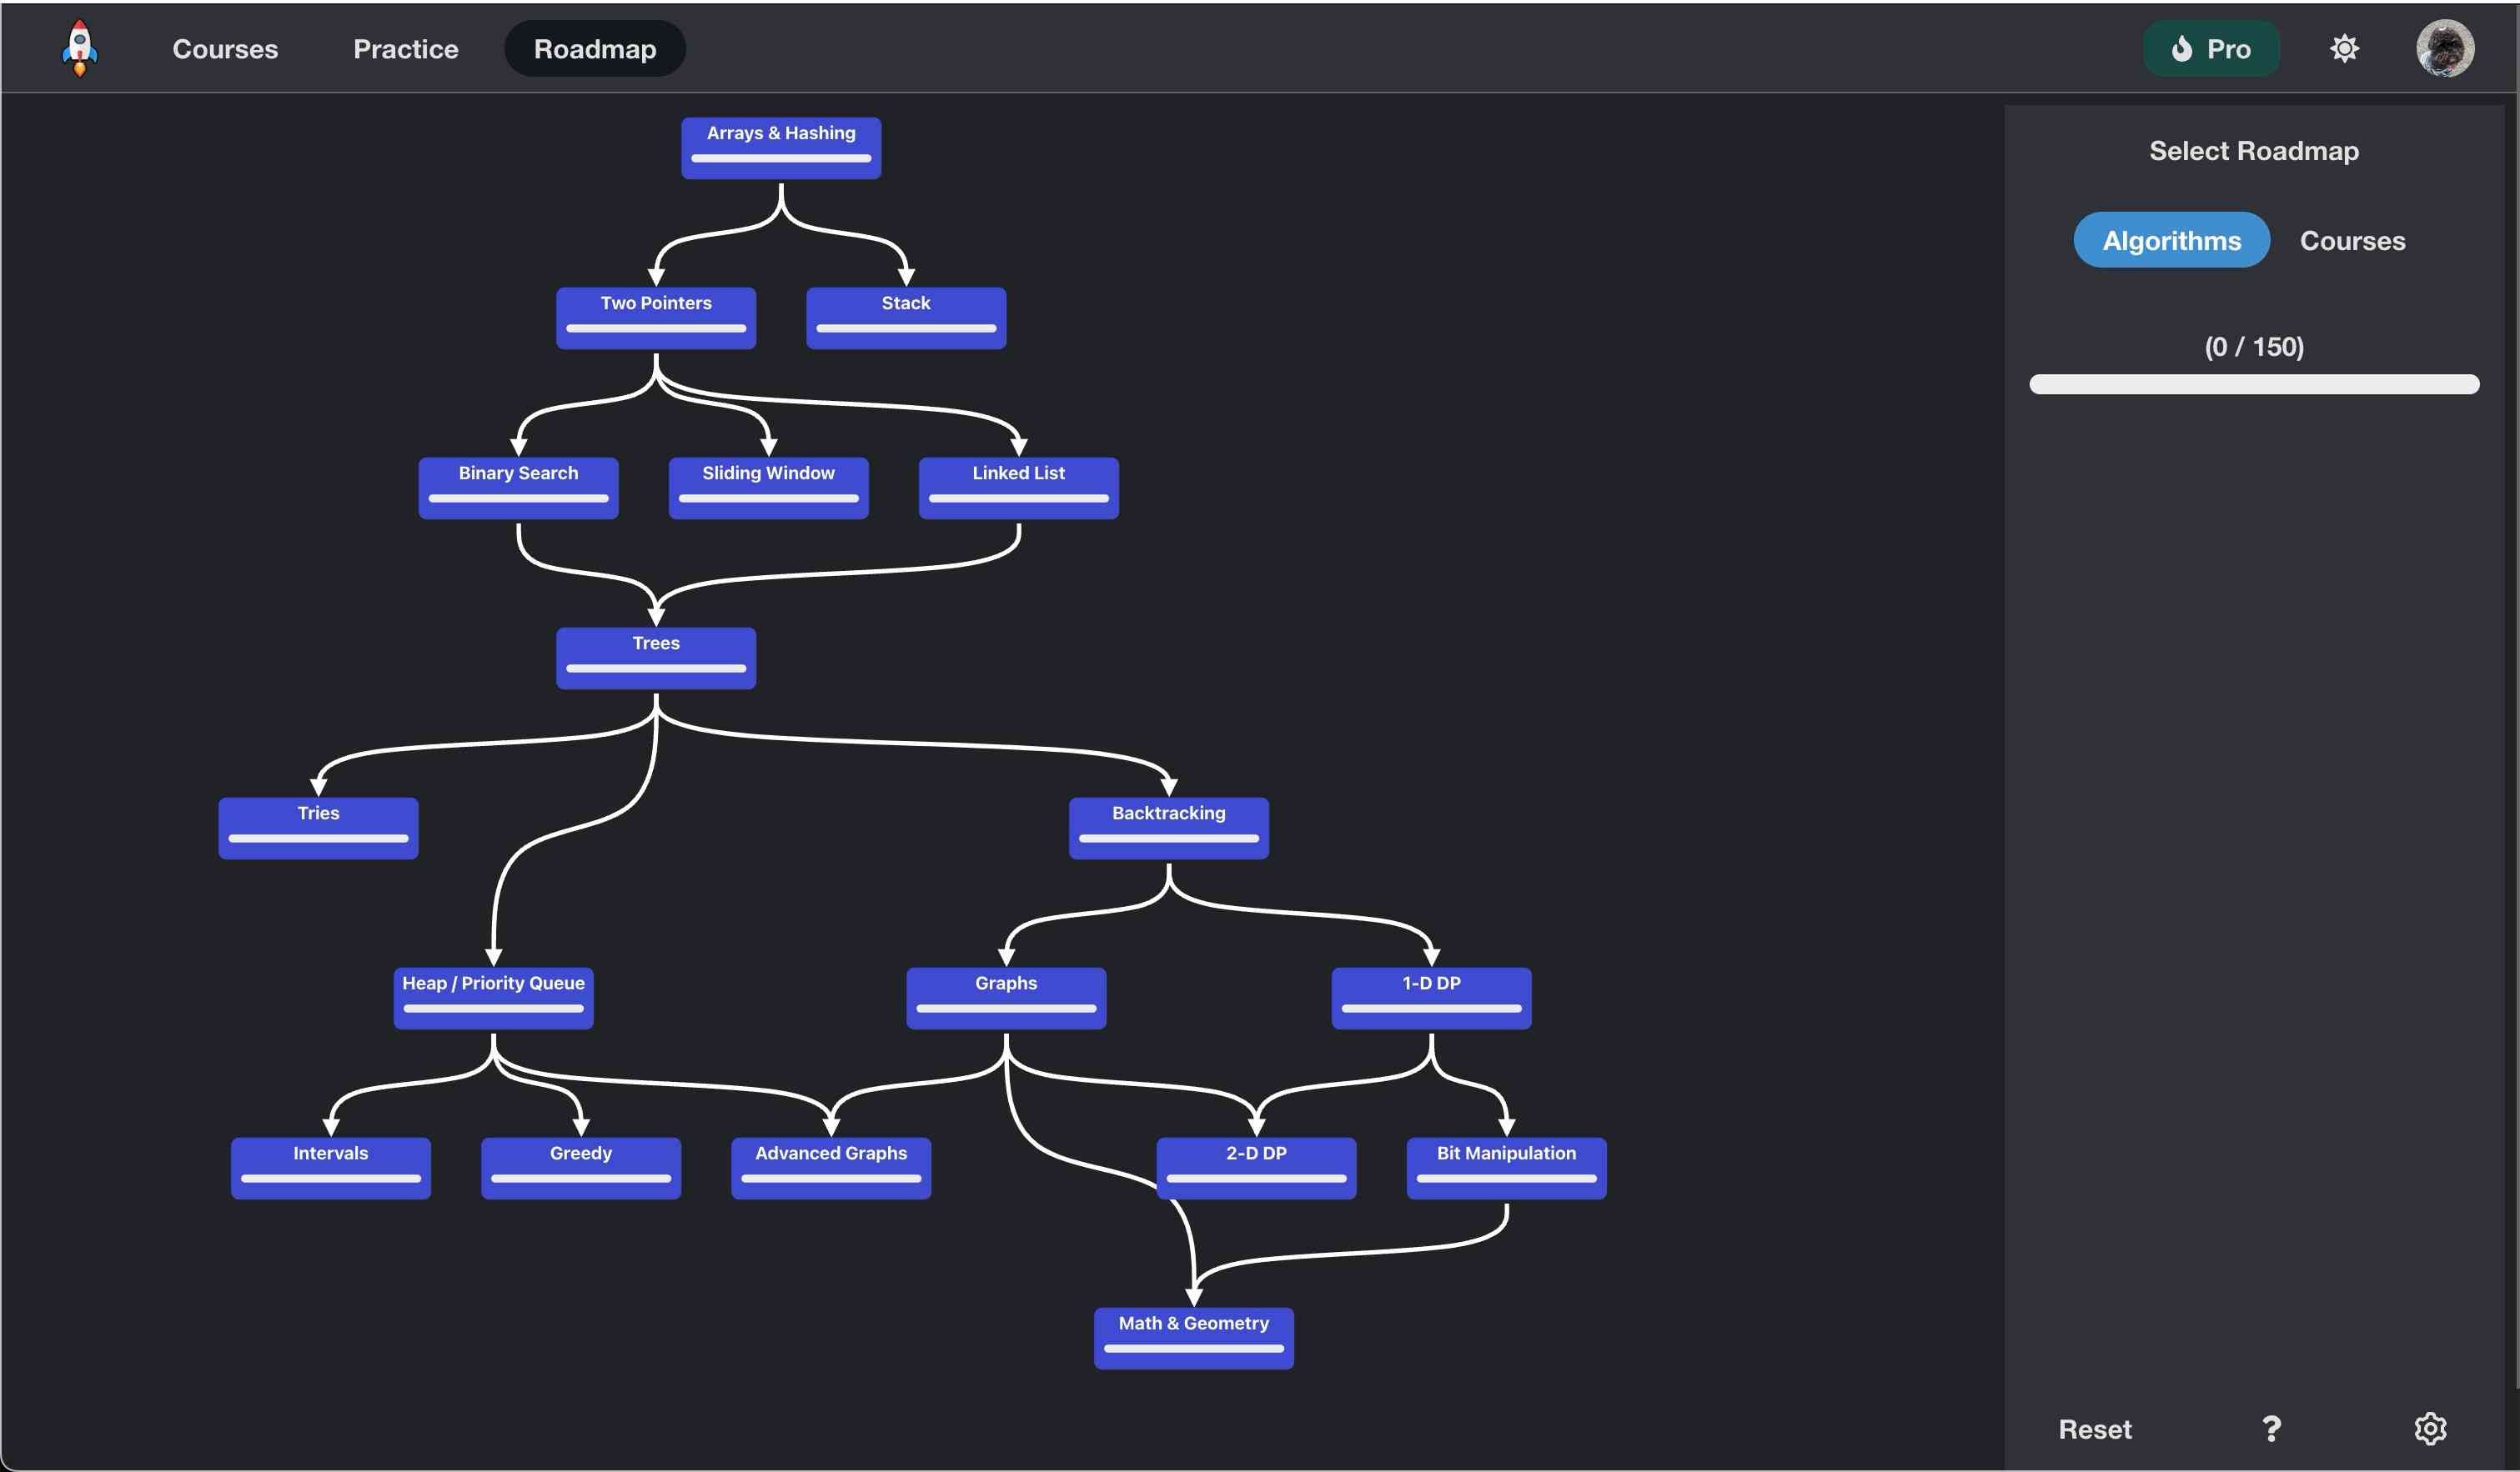The width and height of the screenshot is (2520, 1472).
Task: Click the Bit Manipulation node
Action: [x=1506, y=1166]
